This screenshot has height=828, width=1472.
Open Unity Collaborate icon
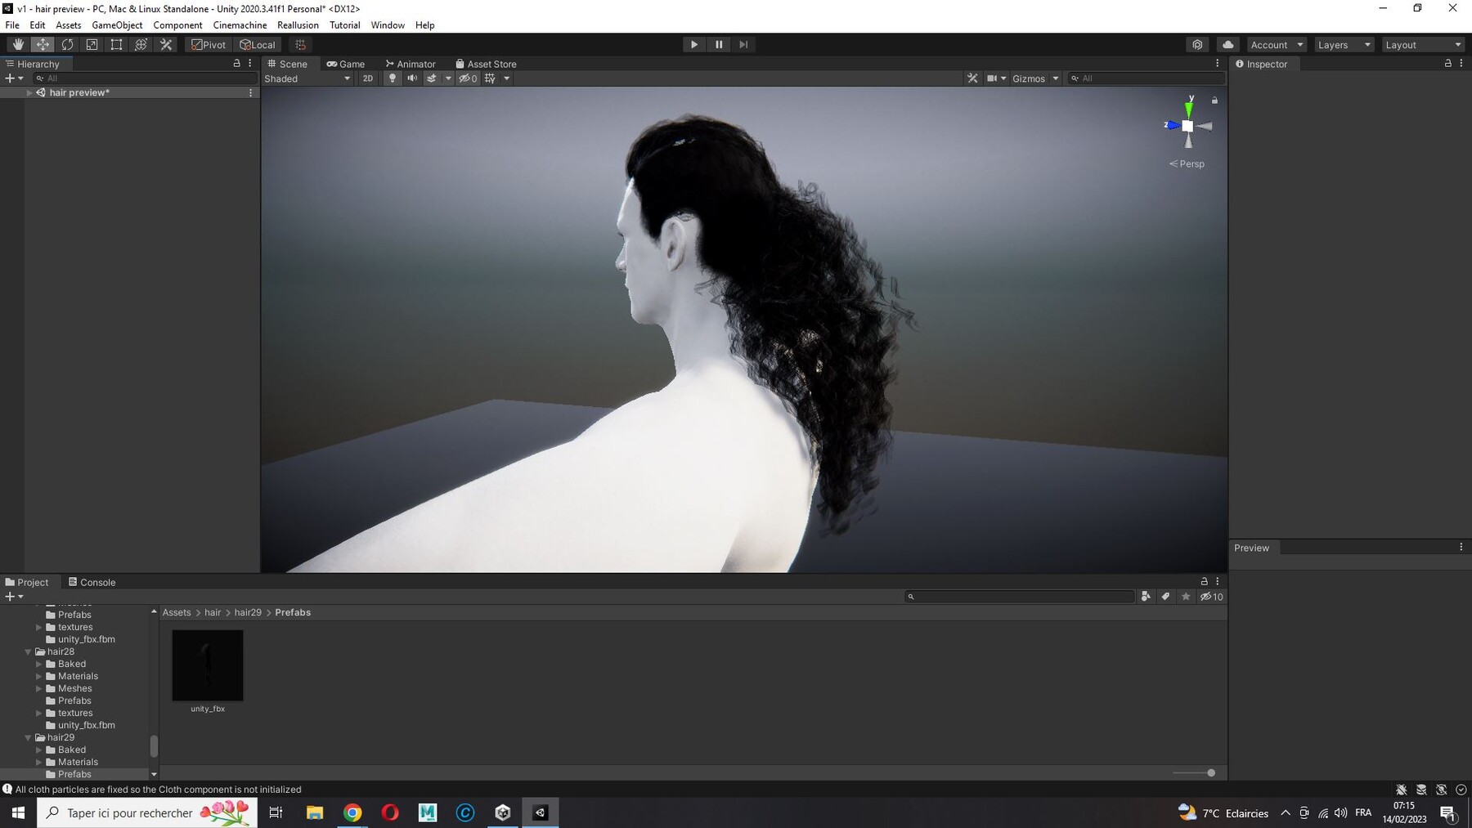1197,45
